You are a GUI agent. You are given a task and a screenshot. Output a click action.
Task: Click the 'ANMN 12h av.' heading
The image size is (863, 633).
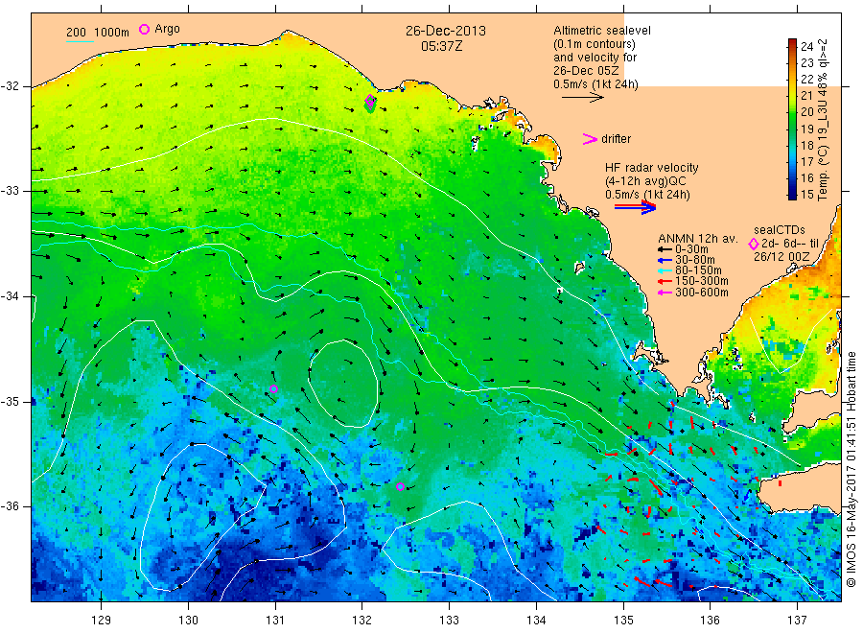[698, 239]
